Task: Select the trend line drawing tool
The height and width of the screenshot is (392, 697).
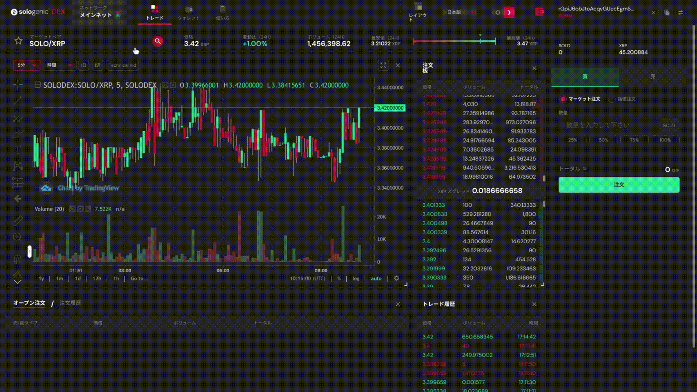Action: tap(18, 101)
